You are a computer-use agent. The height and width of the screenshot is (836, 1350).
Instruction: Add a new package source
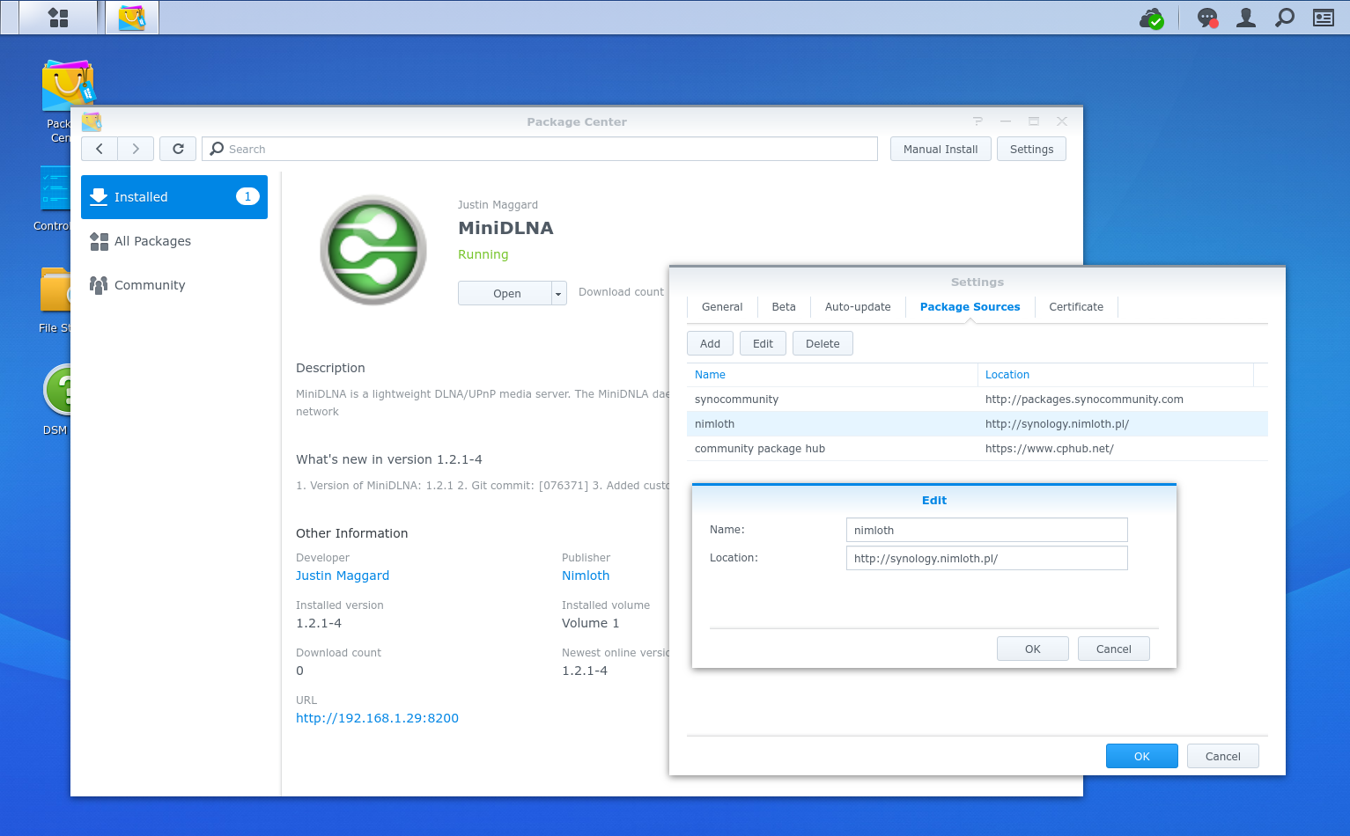coord(710,344)
